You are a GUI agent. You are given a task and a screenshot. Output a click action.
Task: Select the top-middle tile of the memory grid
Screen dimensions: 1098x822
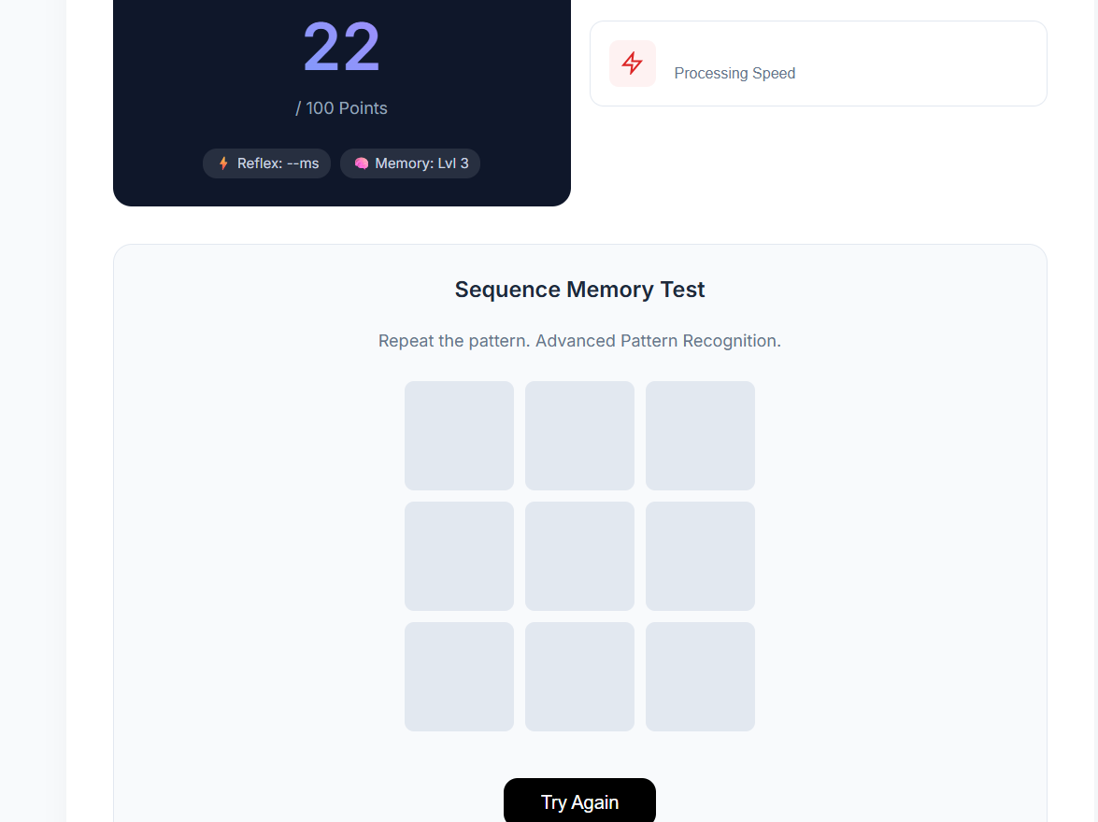click(x=579, y=435)
